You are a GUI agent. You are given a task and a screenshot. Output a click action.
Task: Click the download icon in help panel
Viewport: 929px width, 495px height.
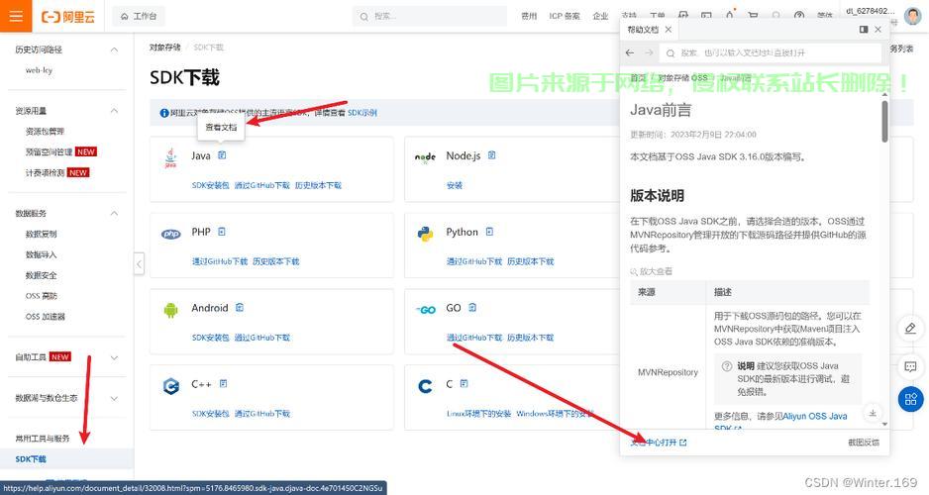click(873, 413)
